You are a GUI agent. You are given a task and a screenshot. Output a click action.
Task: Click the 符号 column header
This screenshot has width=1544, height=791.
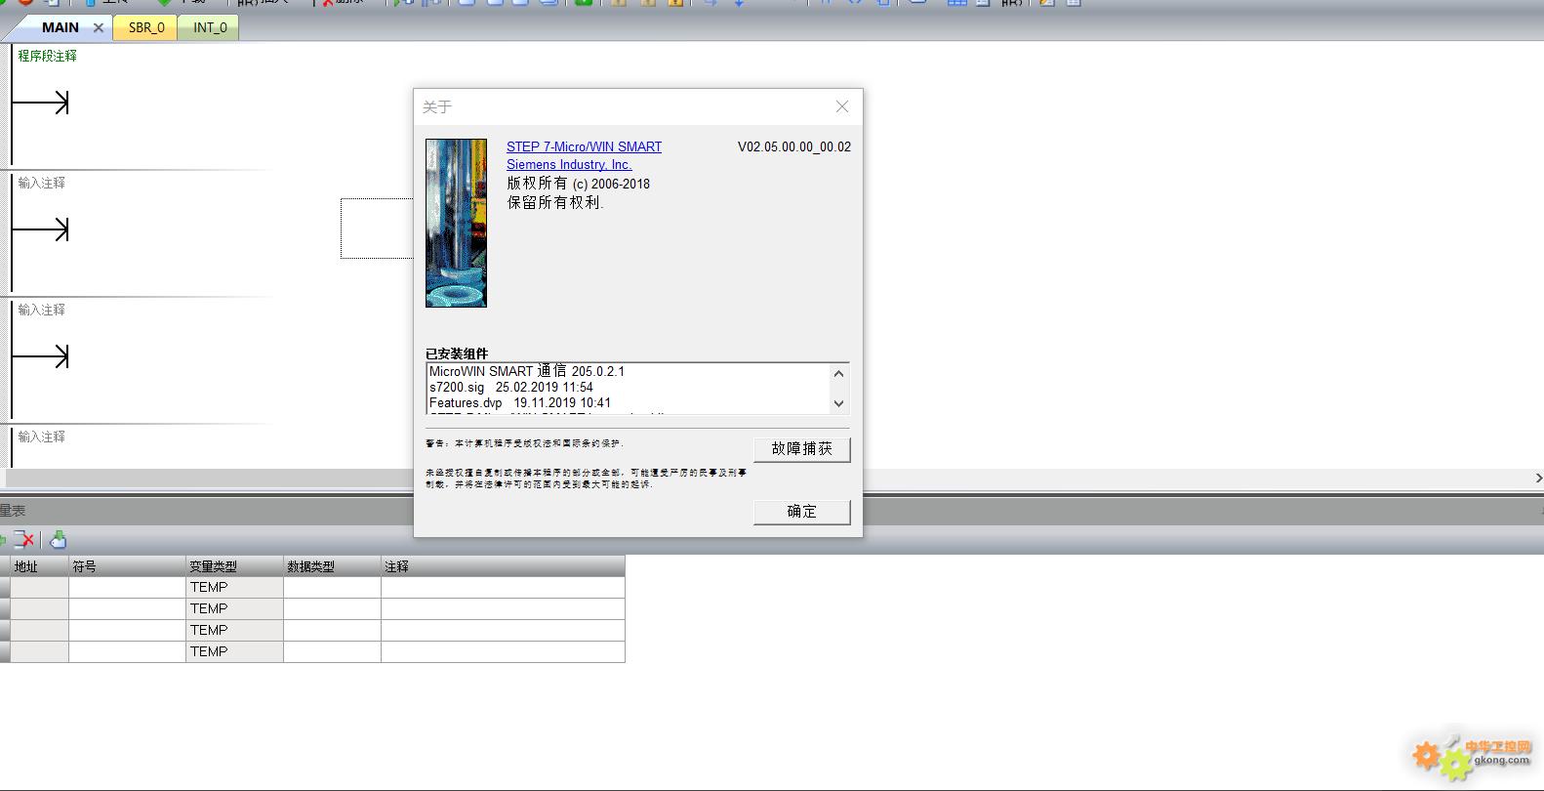[x=127, y=566]
